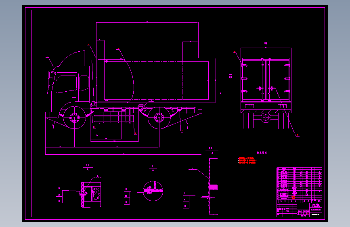The image size is (350, 227).
Task: Select the hatched bracket section view with bolt
Action: click(91, 194)
